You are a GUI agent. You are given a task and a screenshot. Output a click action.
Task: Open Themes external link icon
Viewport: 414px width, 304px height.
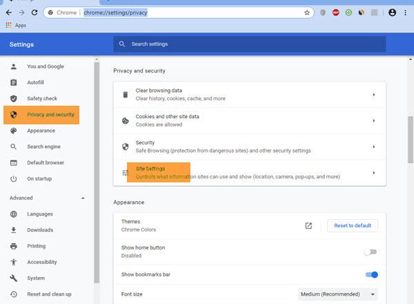point(308,226)
